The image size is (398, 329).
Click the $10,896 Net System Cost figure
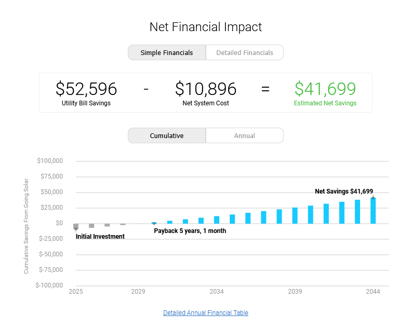tap(206, 89)
